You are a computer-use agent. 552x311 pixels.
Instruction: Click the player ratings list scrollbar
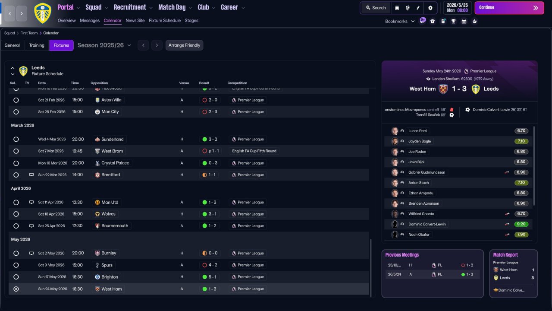pyautogui.click(x=534, y=166)
